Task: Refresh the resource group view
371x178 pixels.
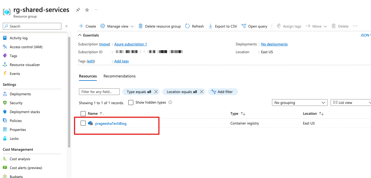Action: point(194,26)
